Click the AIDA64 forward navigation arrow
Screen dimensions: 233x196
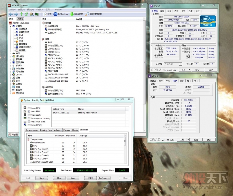point(16,14)
